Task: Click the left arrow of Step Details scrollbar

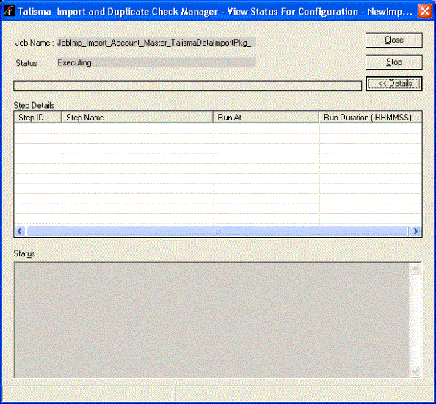Action: pyautogui.click(x=20, y=231)
